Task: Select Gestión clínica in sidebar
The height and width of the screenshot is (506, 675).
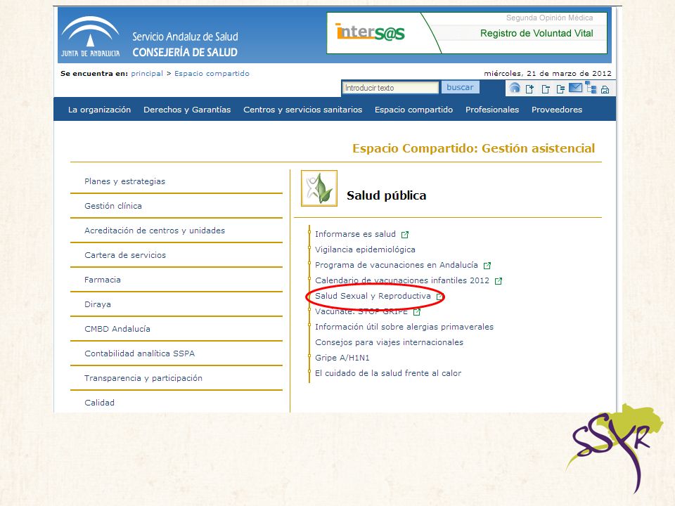Action: click(x=112, y=206)
